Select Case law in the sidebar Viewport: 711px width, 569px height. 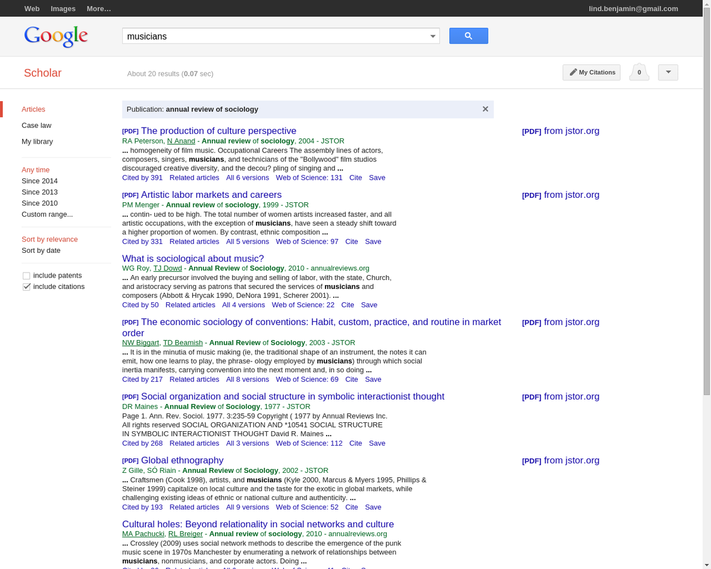pos(36,125)
